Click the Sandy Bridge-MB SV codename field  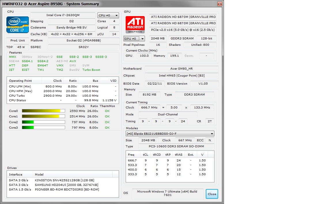pyautogui.click(x=71, y=28)
